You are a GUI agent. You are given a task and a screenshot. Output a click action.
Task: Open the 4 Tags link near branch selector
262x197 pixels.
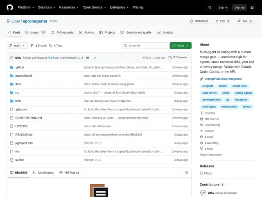[56, 46]
